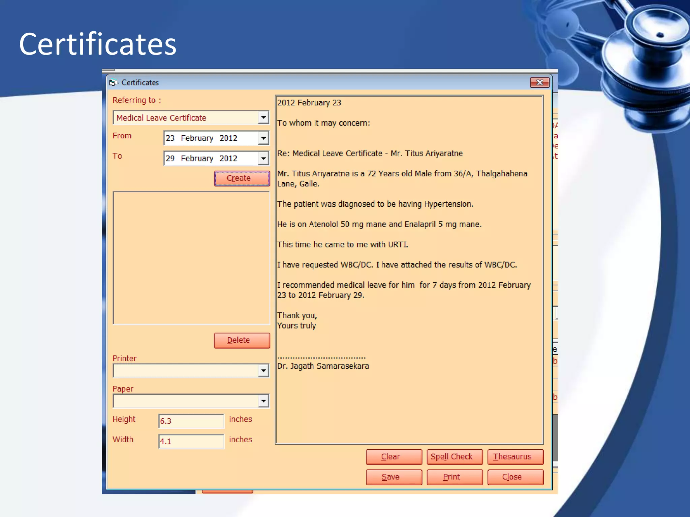690x517 pixels.
Task: Click the '2012 February 23' date line in letter
Action: coord(309,103)
